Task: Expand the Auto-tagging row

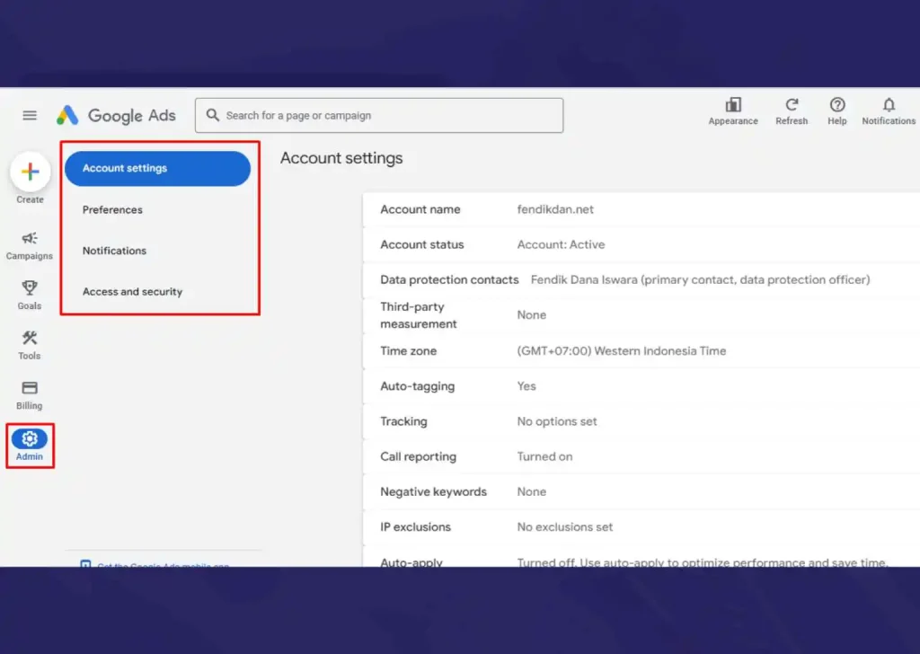Action: pos(641,386)
